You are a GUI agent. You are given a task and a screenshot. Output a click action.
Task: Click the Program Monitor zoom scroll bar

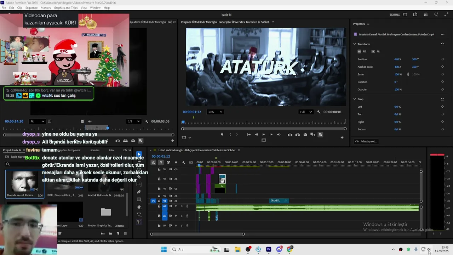click(264, 129)
